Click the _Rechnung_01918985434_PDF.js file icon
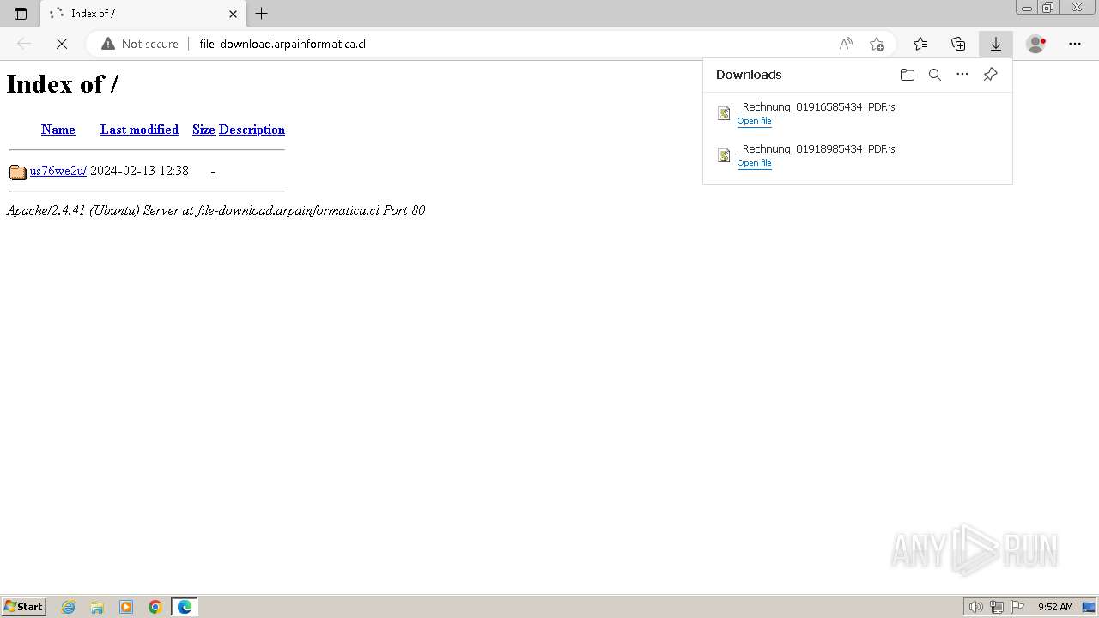Image resolution: width=1099 pixels, height=618 pixels. (x=724, y=155)
